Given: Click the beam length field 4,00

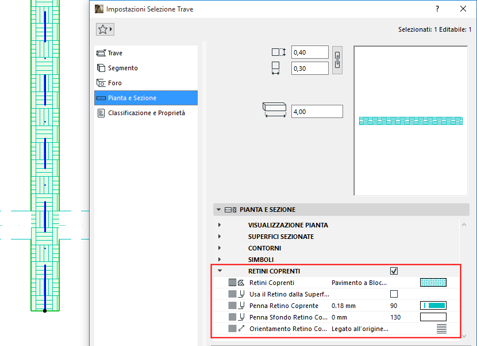Looking at the screenshot, I should (x=317, y=112).
